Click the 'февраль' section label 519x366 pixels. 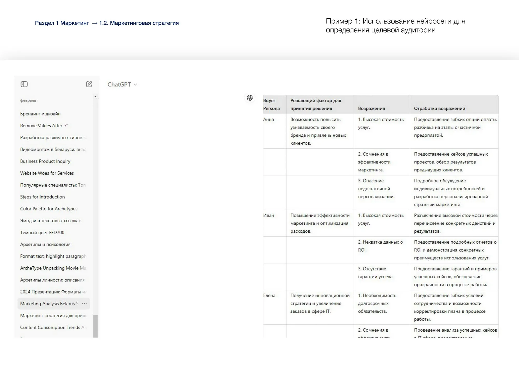(28, 100)
